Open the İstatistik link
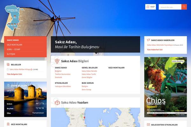This screenshot has width=191, height=127. [x=58, y=77]
